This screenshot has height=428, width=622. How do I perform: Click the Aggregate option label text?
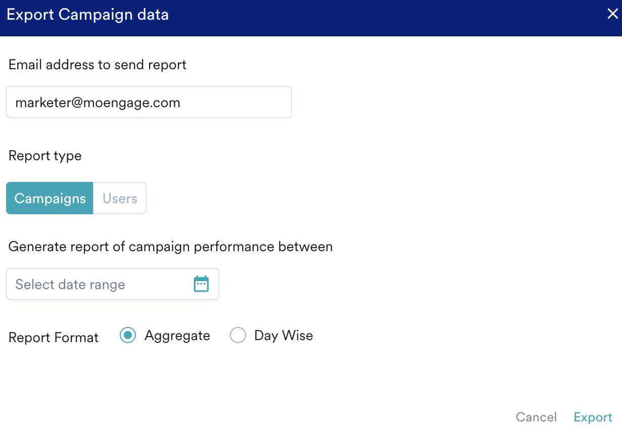pos(177,336)
